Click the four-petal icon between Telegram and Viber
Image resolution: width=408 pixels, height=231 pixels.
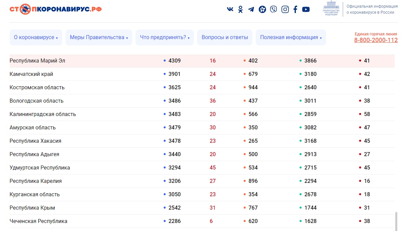pyautogui.click(x=262, y=9)
